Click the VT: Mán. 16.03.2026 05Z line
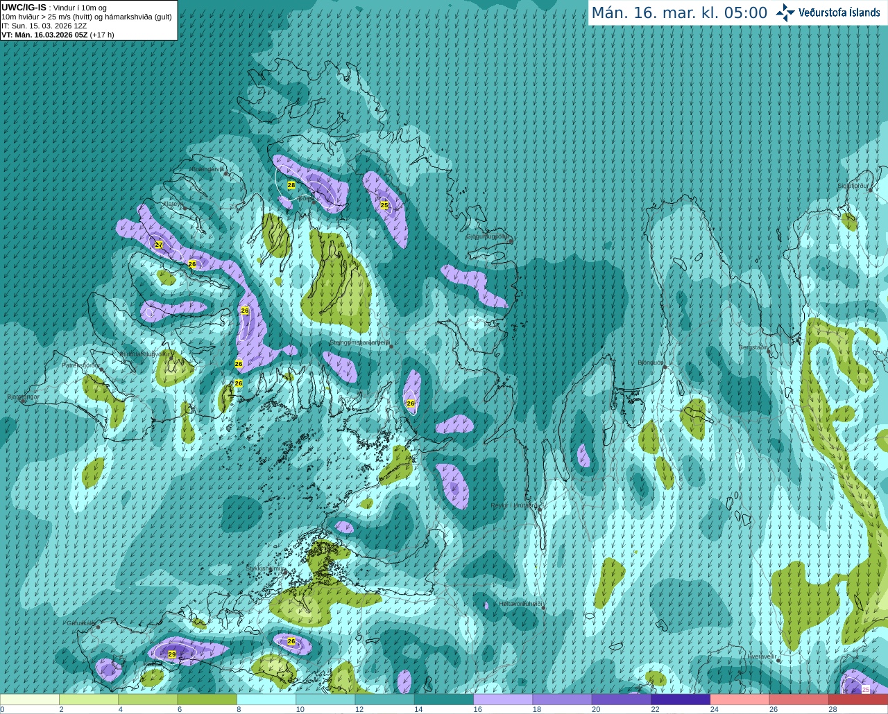The image size is (888, 714). coord(58,35)
